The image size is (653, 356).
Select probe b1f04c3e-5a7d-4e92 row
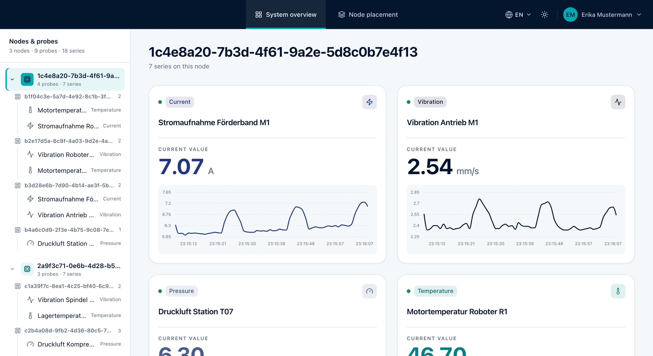68,96
